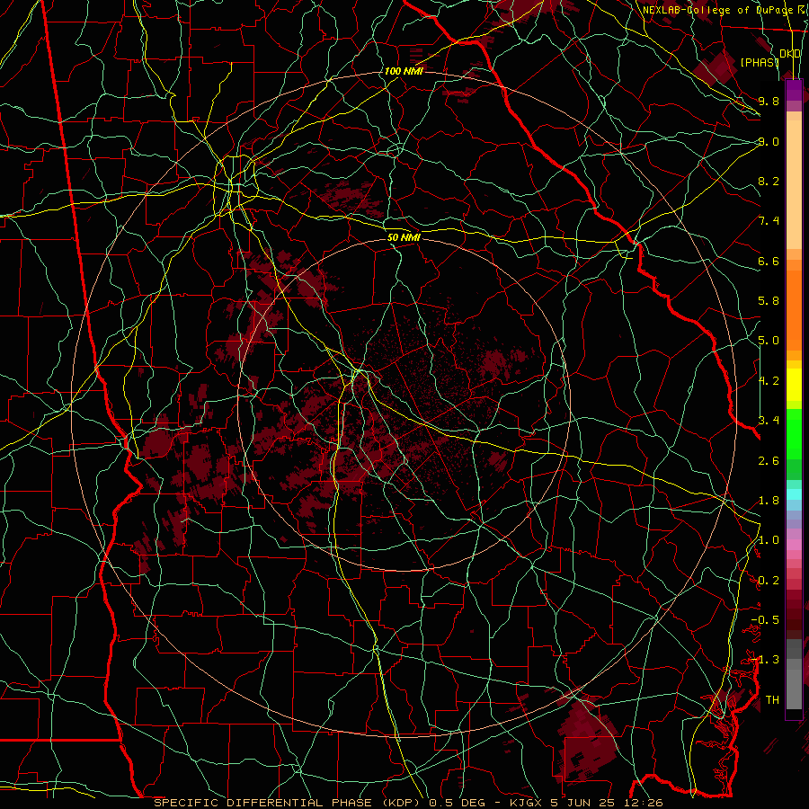Click the 5.8 scale value
The height and width of the screenshot is (809, 809).
[769, 301]
